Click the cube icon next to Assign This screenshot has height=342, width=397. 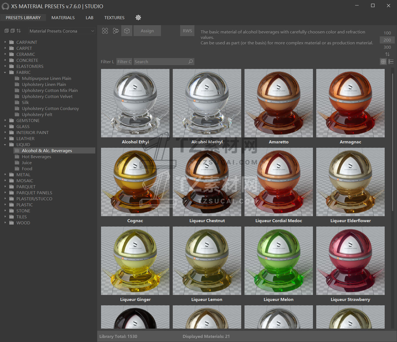coord(127,31)
